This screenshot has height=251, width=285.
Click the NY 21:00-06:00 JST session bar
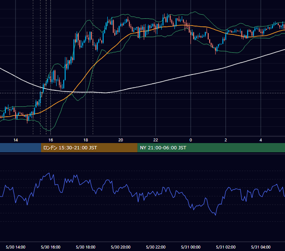211,148
